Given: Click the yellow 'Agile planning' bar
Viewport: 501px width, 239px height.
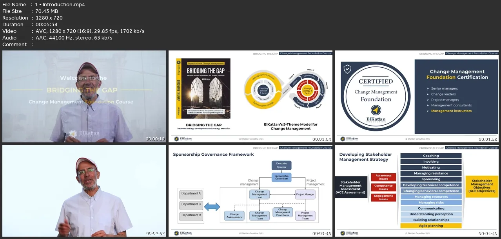Looking at the screenshot, I should click(x=431, y=226).
